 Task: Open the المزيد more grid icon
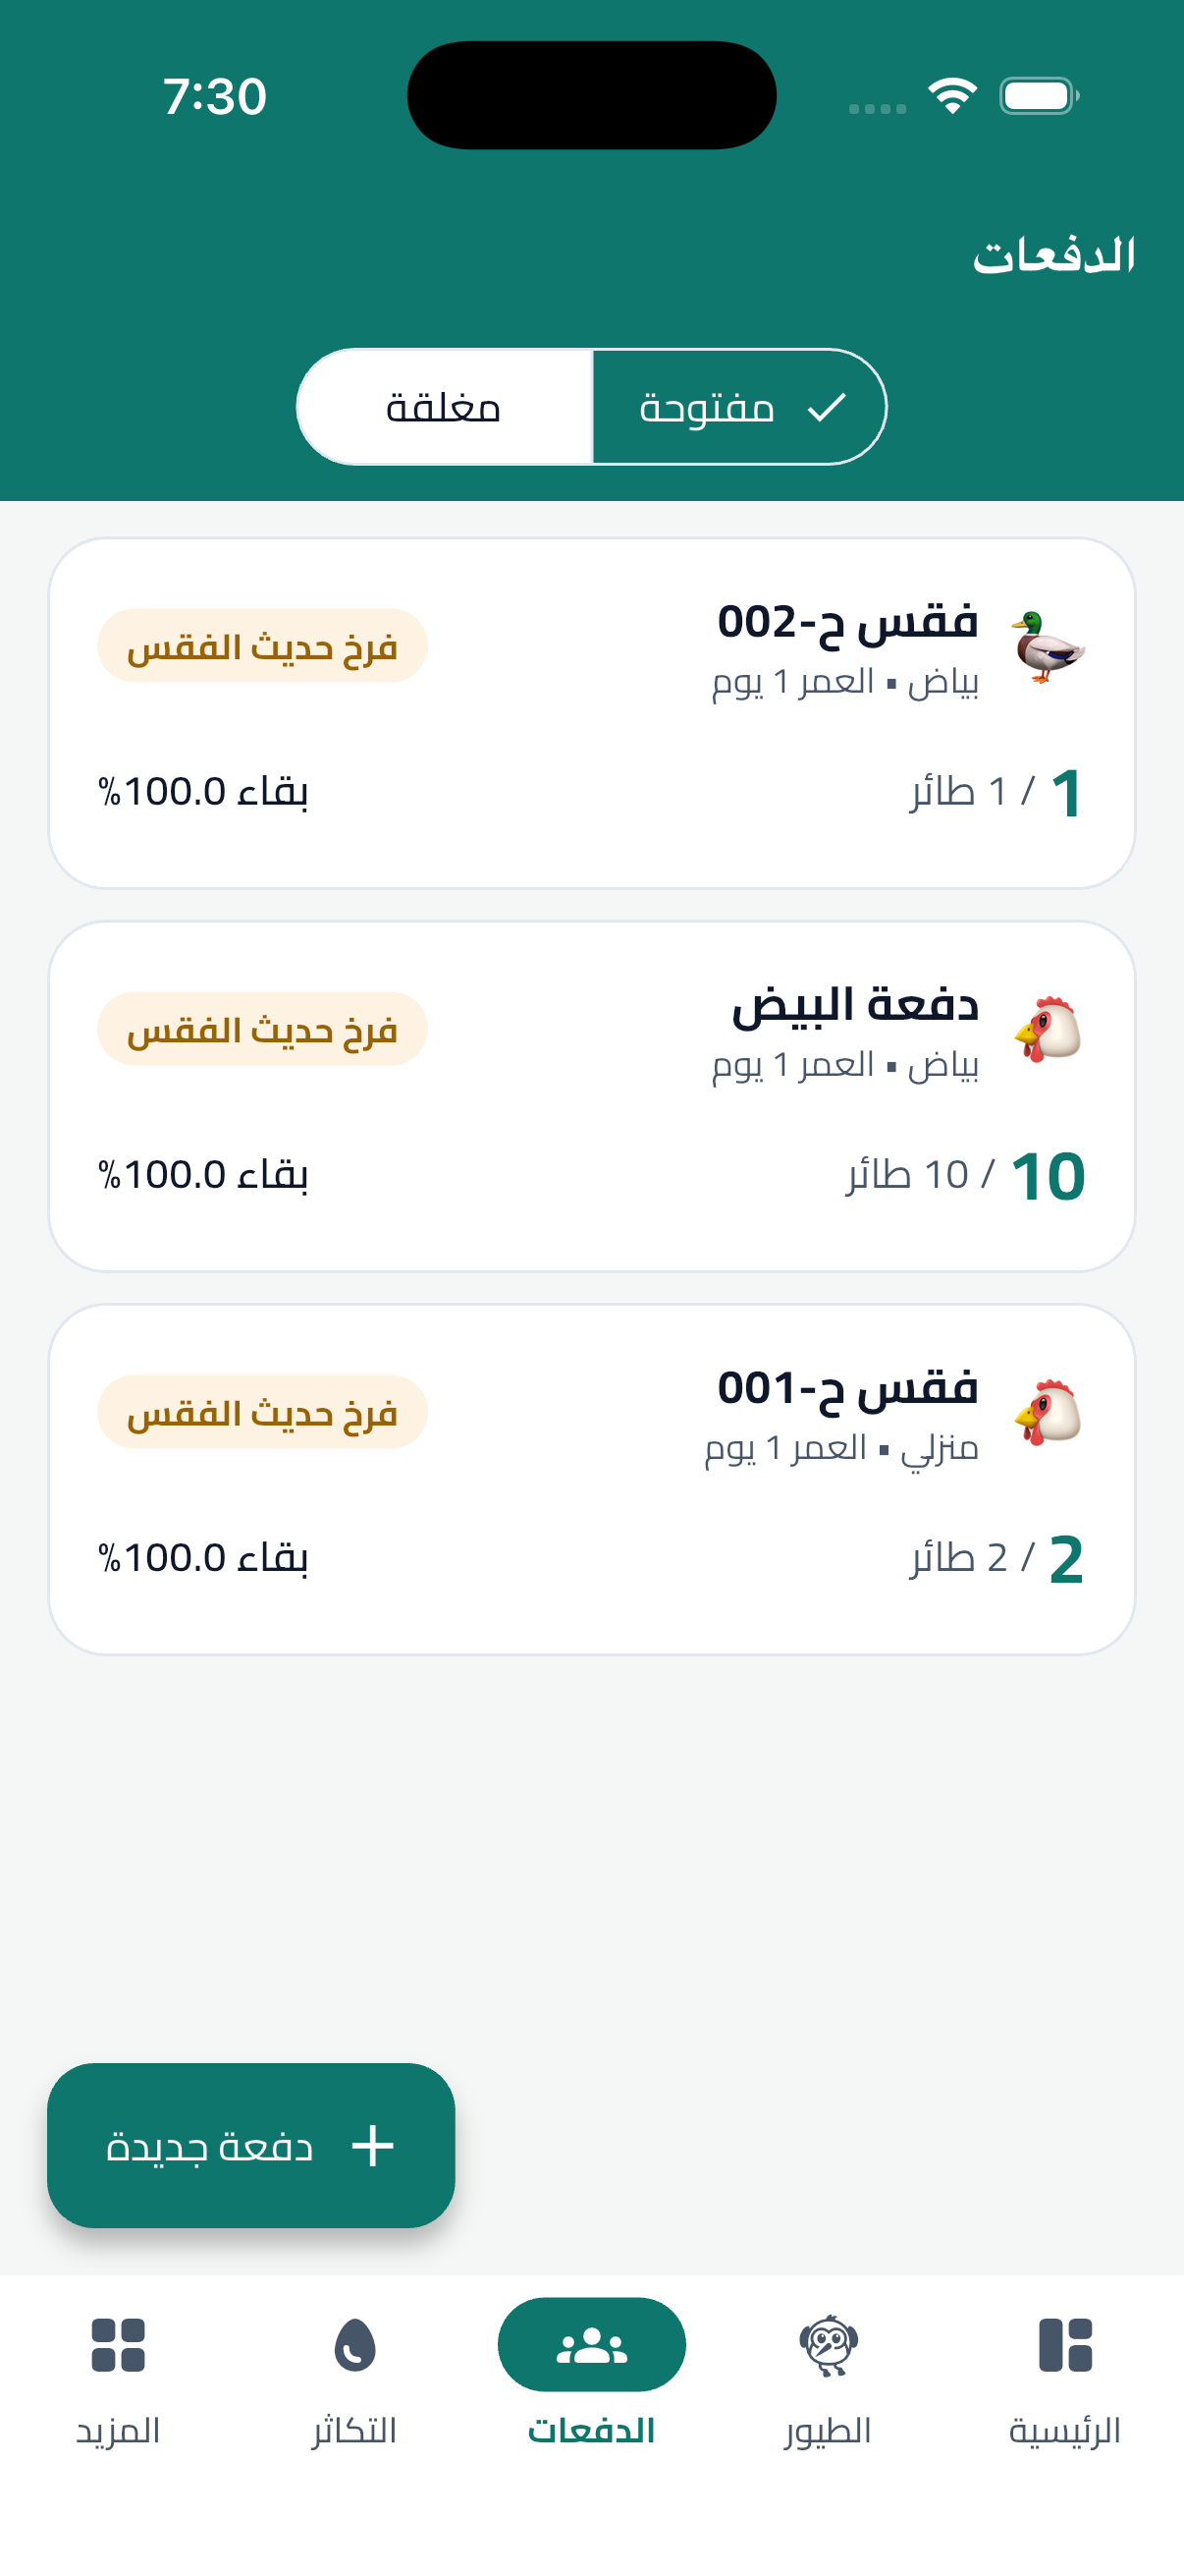point(118,2344)
